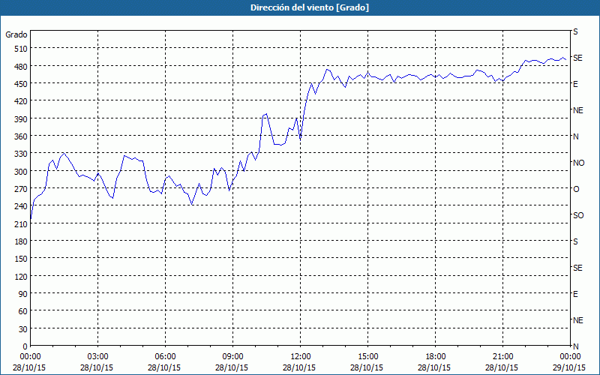This screenshot has height=375, width=600.
Task: Click the 28/10/15 date under 12:00
Action: click(x=299, y=367)
